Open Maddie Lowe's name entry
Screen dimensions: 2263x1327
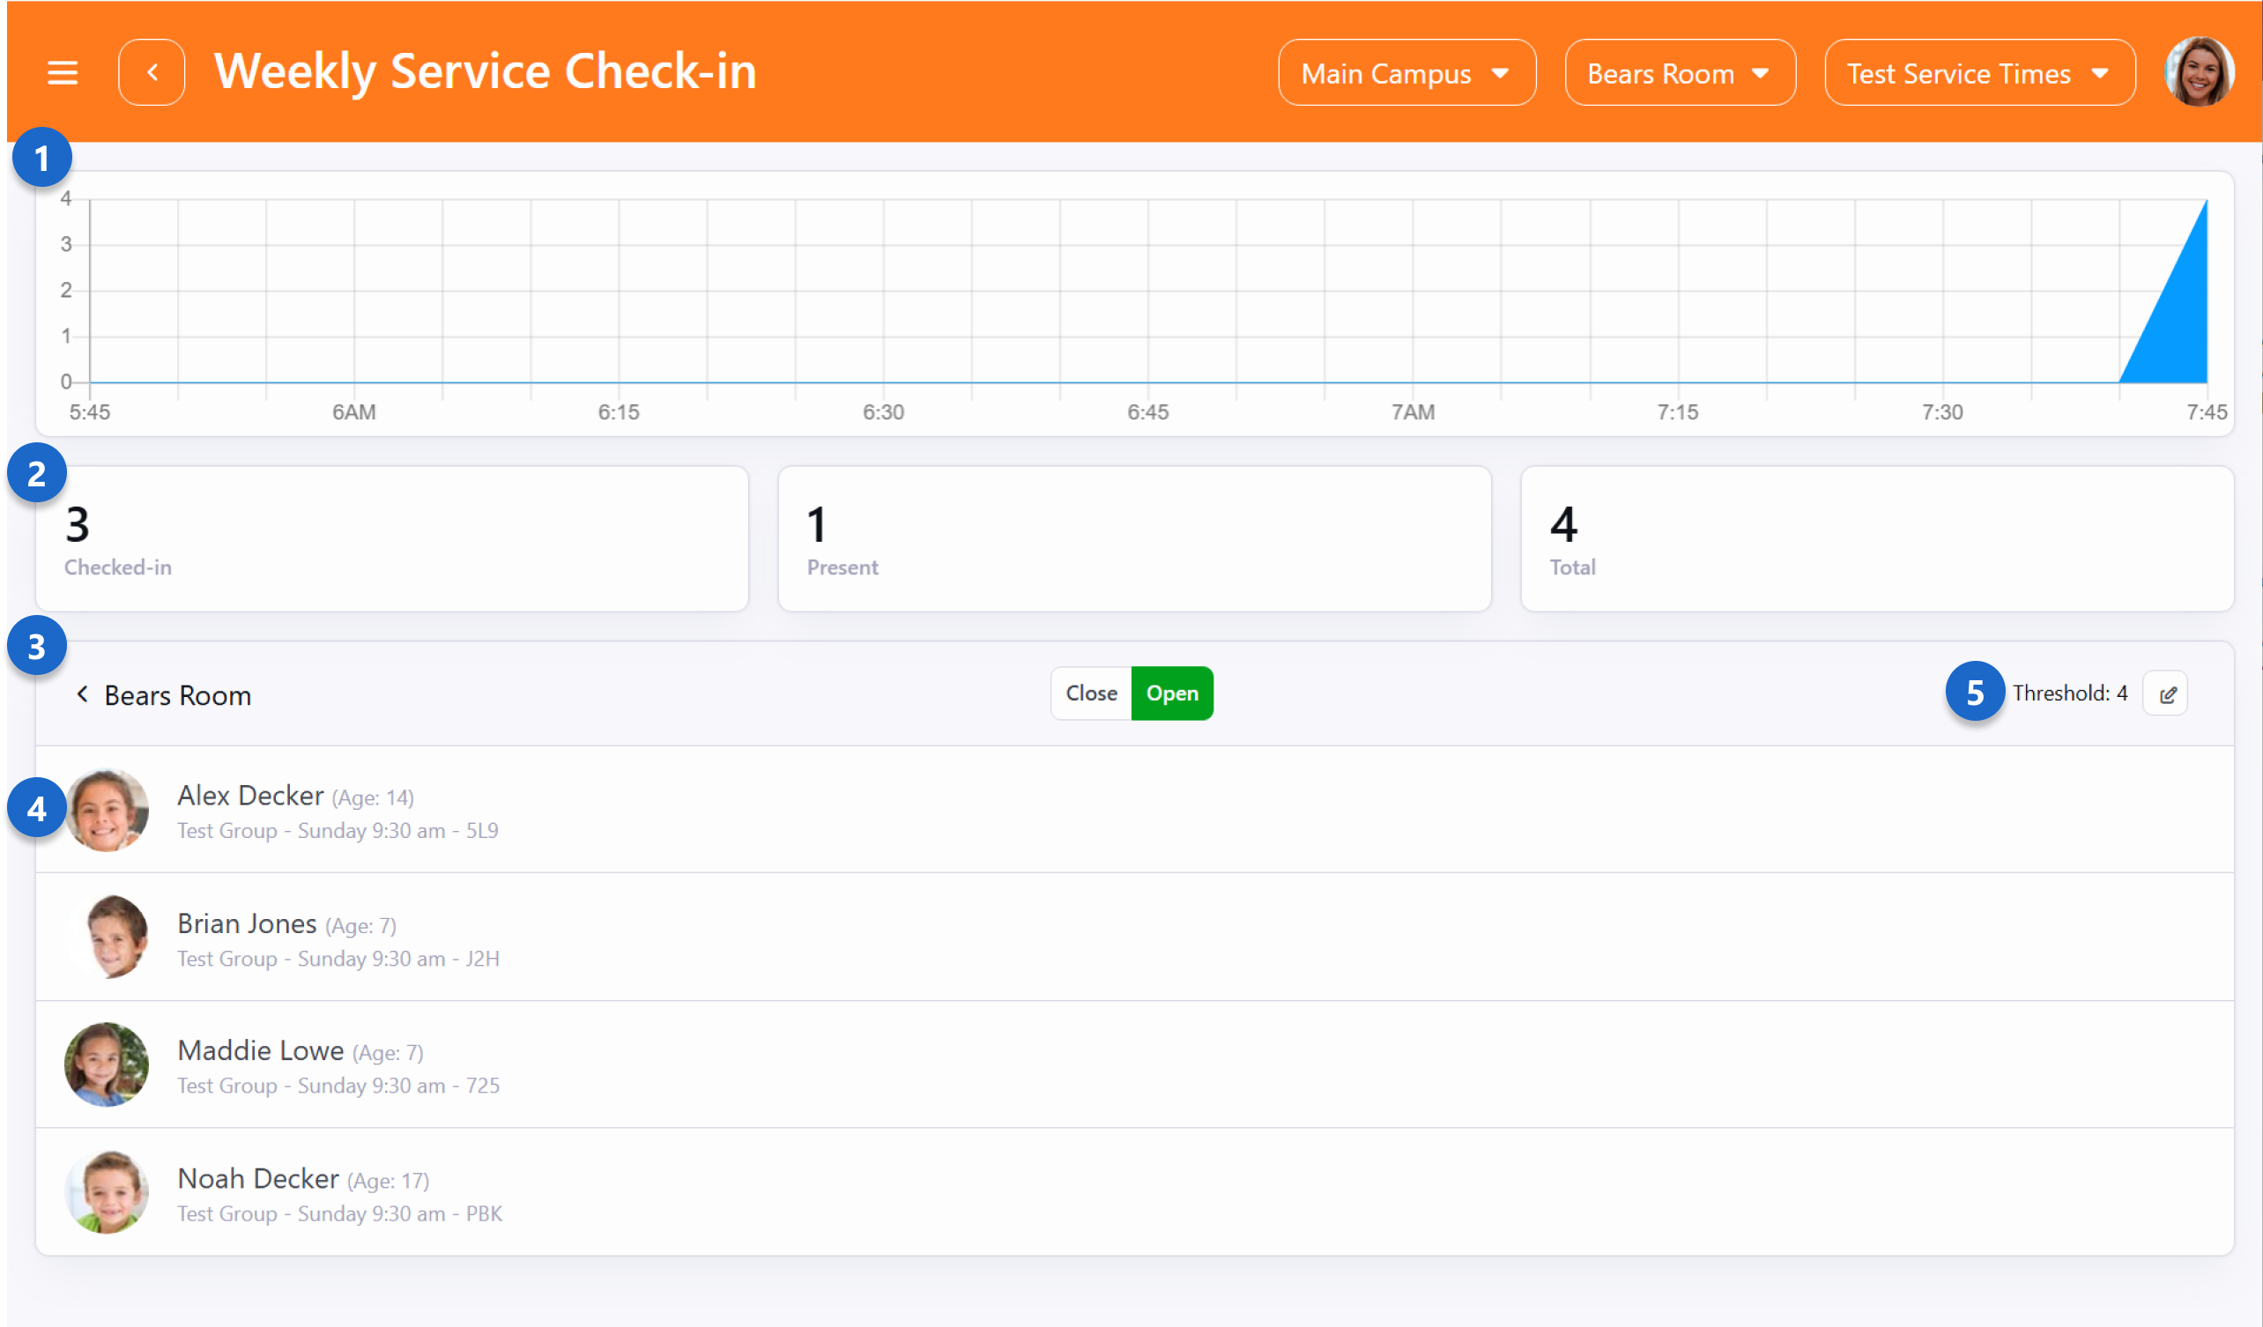tap(262, 1050)
